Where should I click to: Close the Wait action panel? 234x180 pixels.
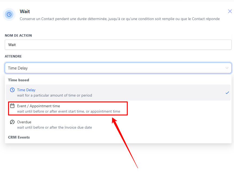pos(230,11)
